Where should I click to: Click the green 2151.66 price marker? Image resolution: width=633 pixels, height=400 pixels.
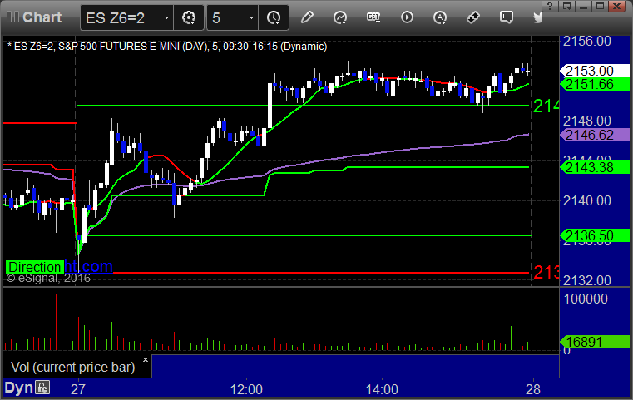(x=594, y=84)
